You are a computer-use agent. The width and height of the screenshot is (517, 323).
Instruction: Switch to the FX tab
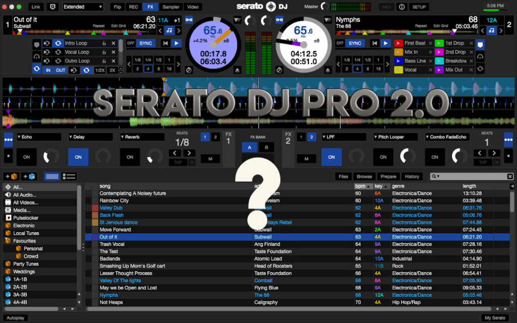tap(150, 7)
